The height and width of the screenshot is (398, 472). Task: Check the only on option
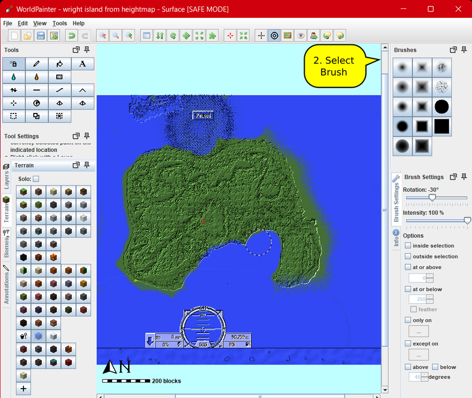click(408, 320)
